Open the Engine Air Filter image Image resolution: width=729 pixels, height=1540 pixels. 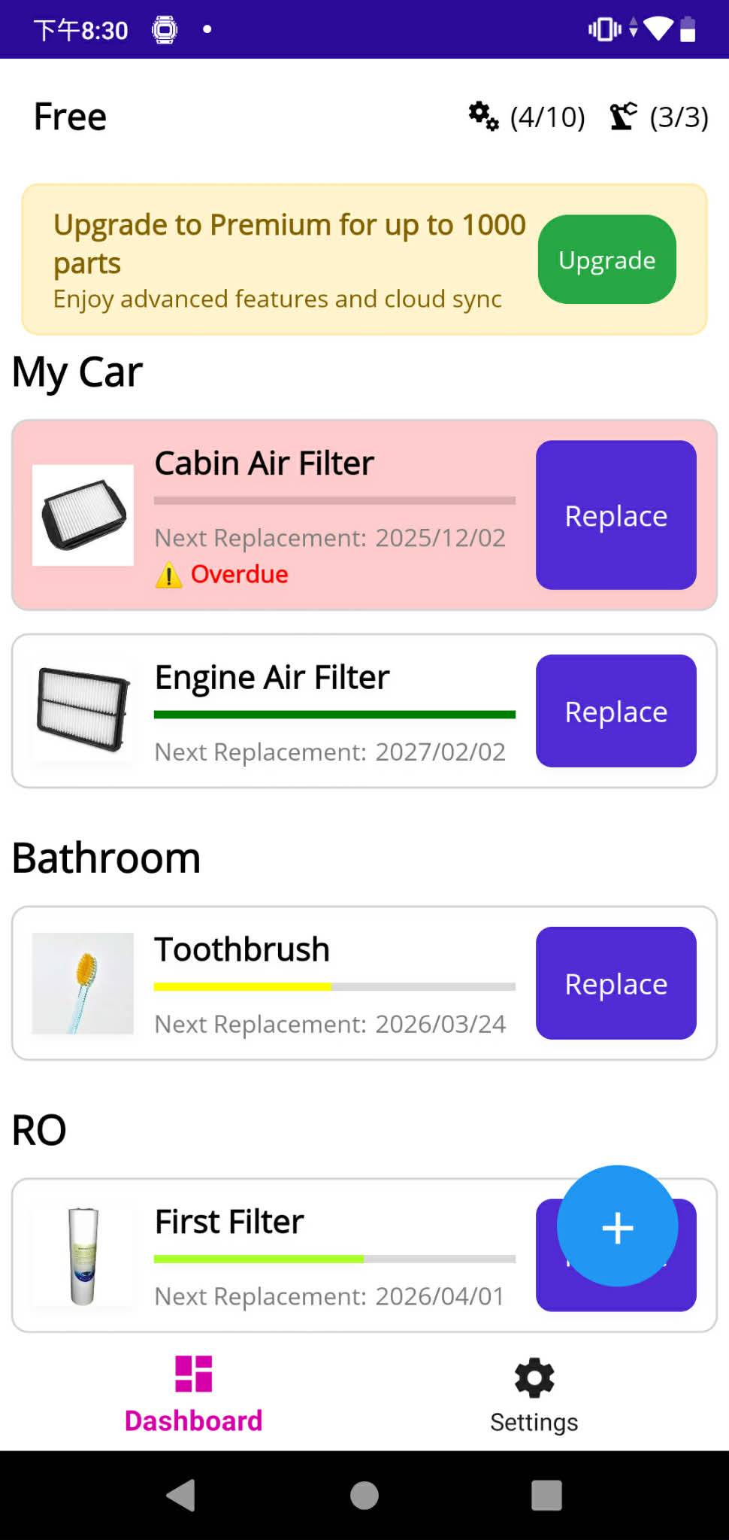coord(83,711)
